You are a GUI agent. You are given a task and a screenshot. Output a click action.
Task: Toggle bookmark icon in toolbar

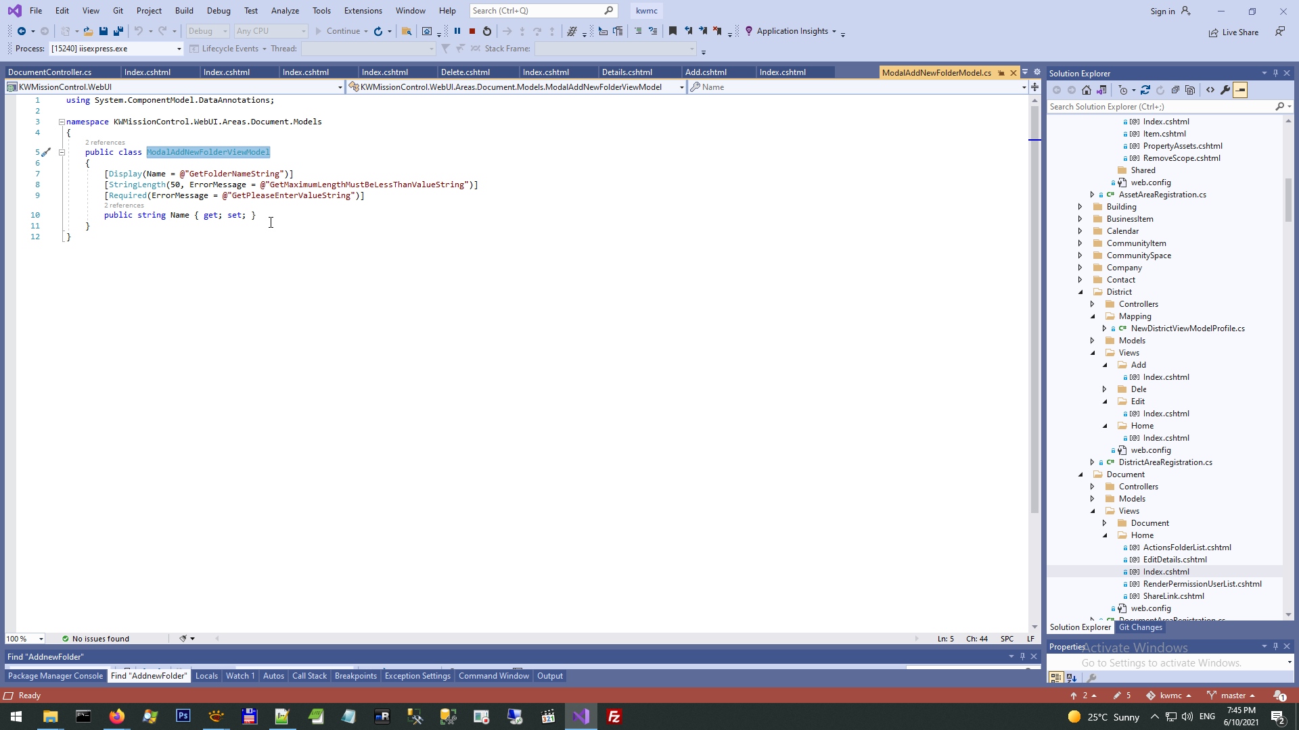(x=673, y=31)
